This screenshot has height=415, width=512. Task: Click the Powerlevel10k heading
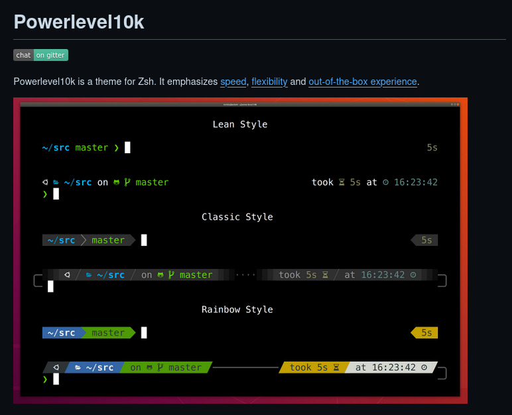[x=79, y=22]
